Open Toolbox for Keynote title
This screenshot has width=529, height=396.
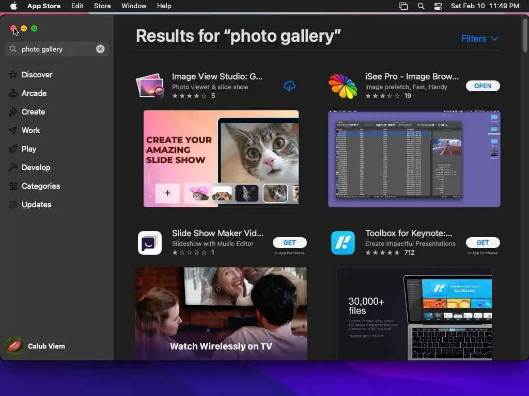tap(409, 233)
